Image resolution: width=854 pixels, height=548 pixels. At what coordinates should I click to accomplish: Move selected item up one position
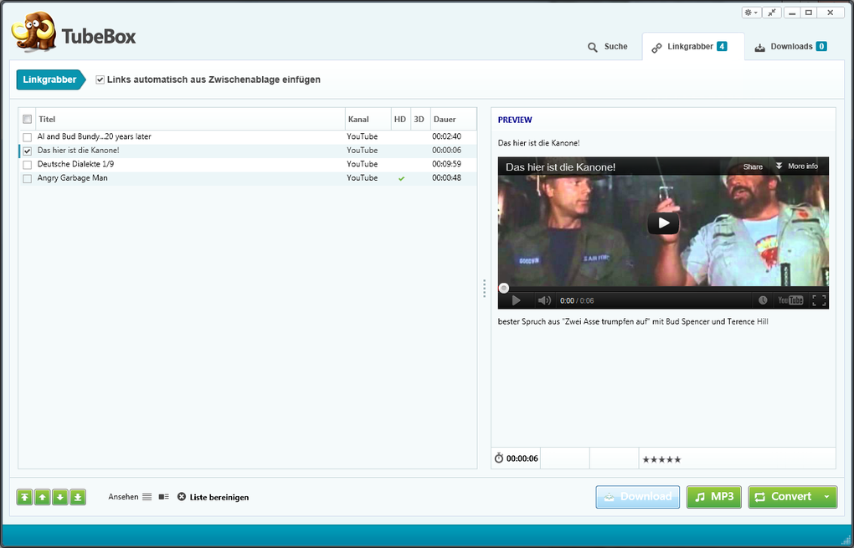(x=43, y=497)
